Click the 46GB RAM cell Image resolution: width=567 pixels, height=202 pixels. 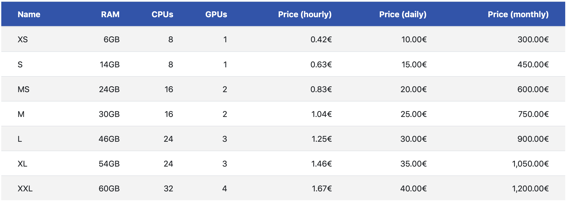click(x=109, y=139)
